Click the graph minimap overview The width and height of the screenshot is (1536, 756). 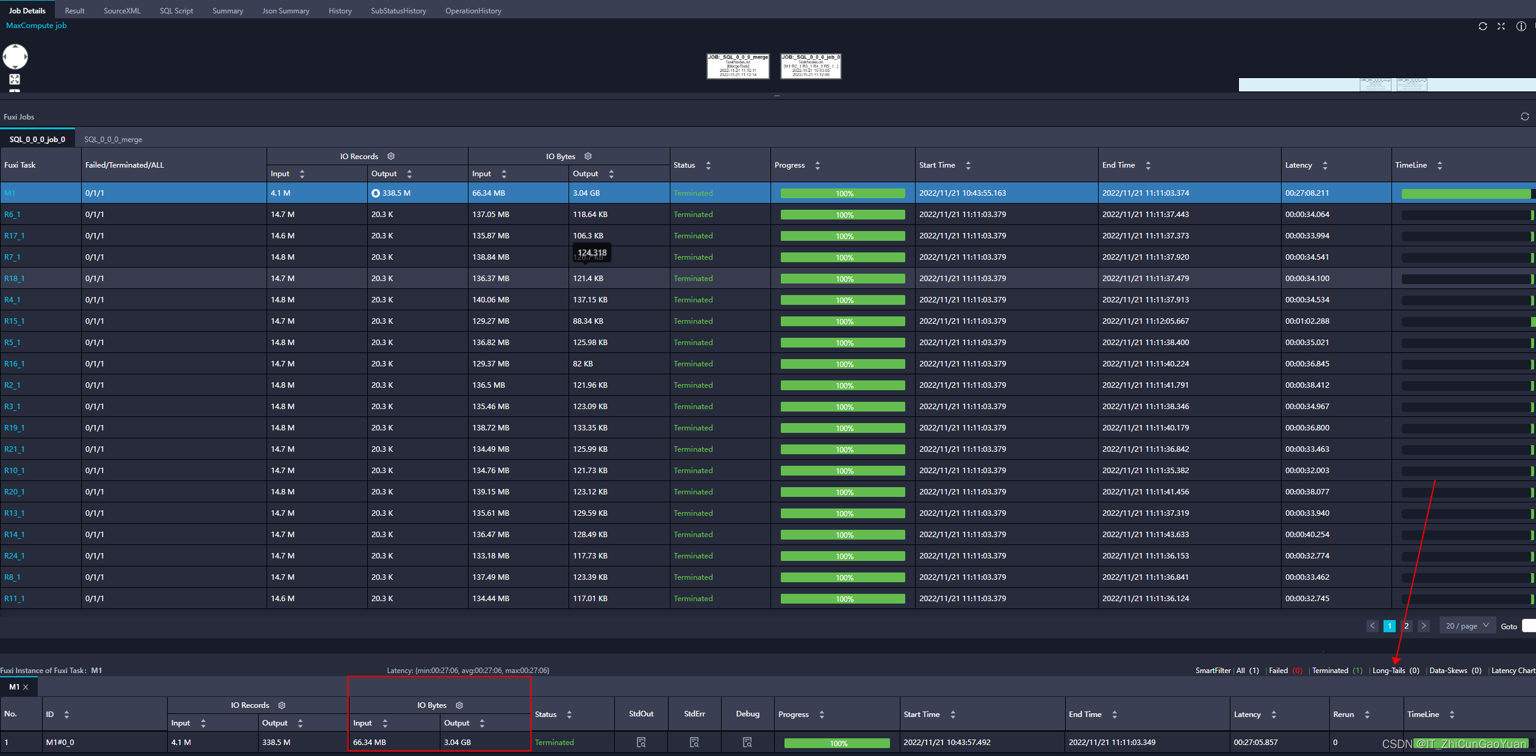click(x=1387, y=85)
